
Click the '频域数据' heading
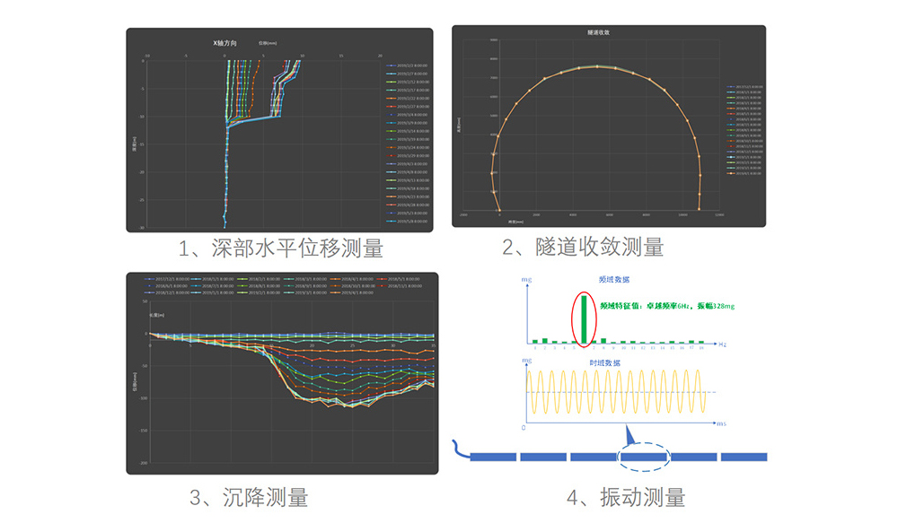(x=614, y=279)
